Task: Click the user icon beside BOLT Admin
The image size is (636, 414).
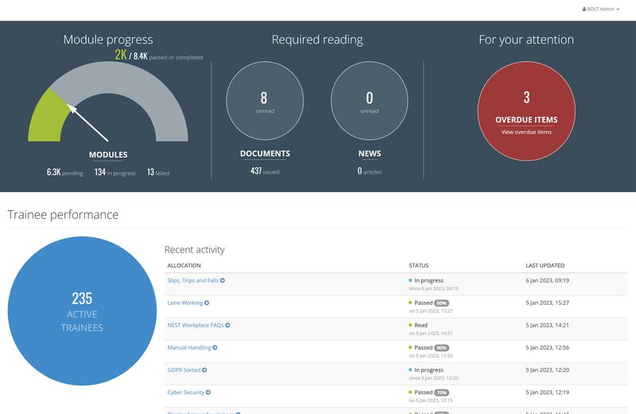Action: tap(584, 9)
